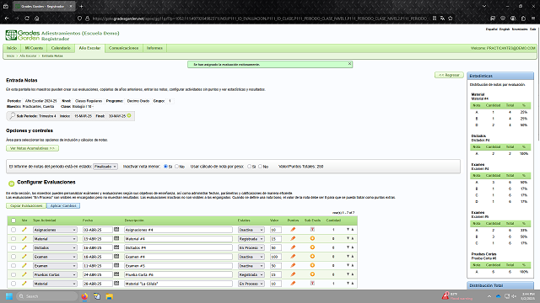Screen dimensions: 540x303
Task: Click Copiar Evaluaciones button
Action: coord(26,205)
